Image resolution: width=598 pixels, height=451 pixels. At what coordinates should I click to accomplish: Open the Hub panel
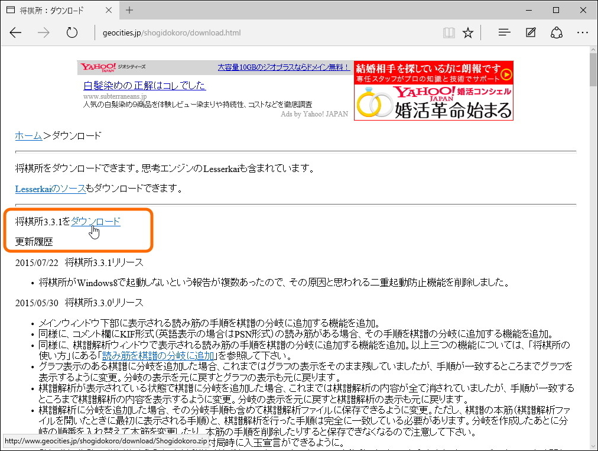click(x=503, y=33)
